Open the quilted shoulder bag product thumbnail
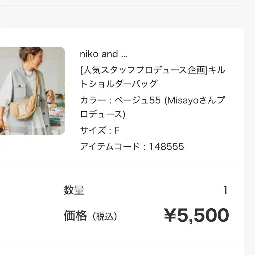The image size is (255, 255). tap(32, 91)
